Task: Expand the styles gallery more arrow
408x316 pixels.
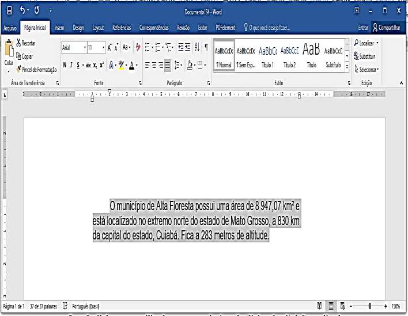Action: point(347,67)
